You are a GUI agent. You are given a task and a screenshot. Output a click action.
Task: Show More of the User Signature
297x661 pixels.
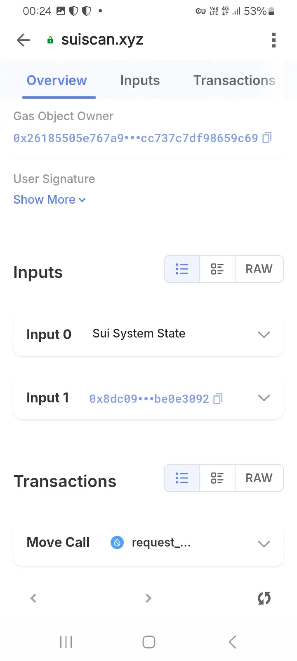(49, 200)
